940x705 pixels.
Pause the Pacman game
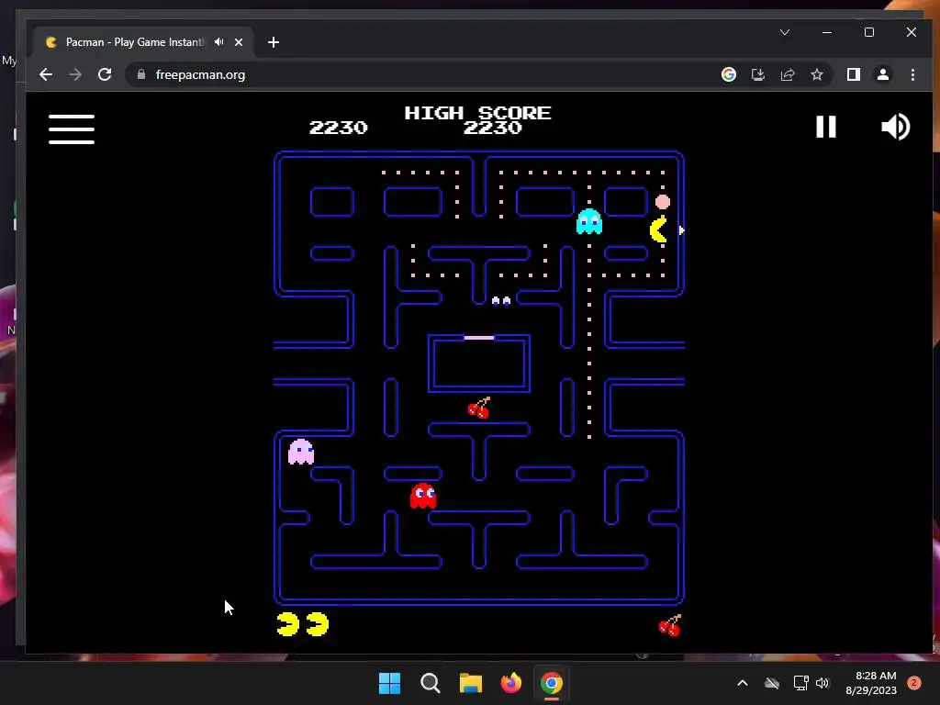point(825,127)
